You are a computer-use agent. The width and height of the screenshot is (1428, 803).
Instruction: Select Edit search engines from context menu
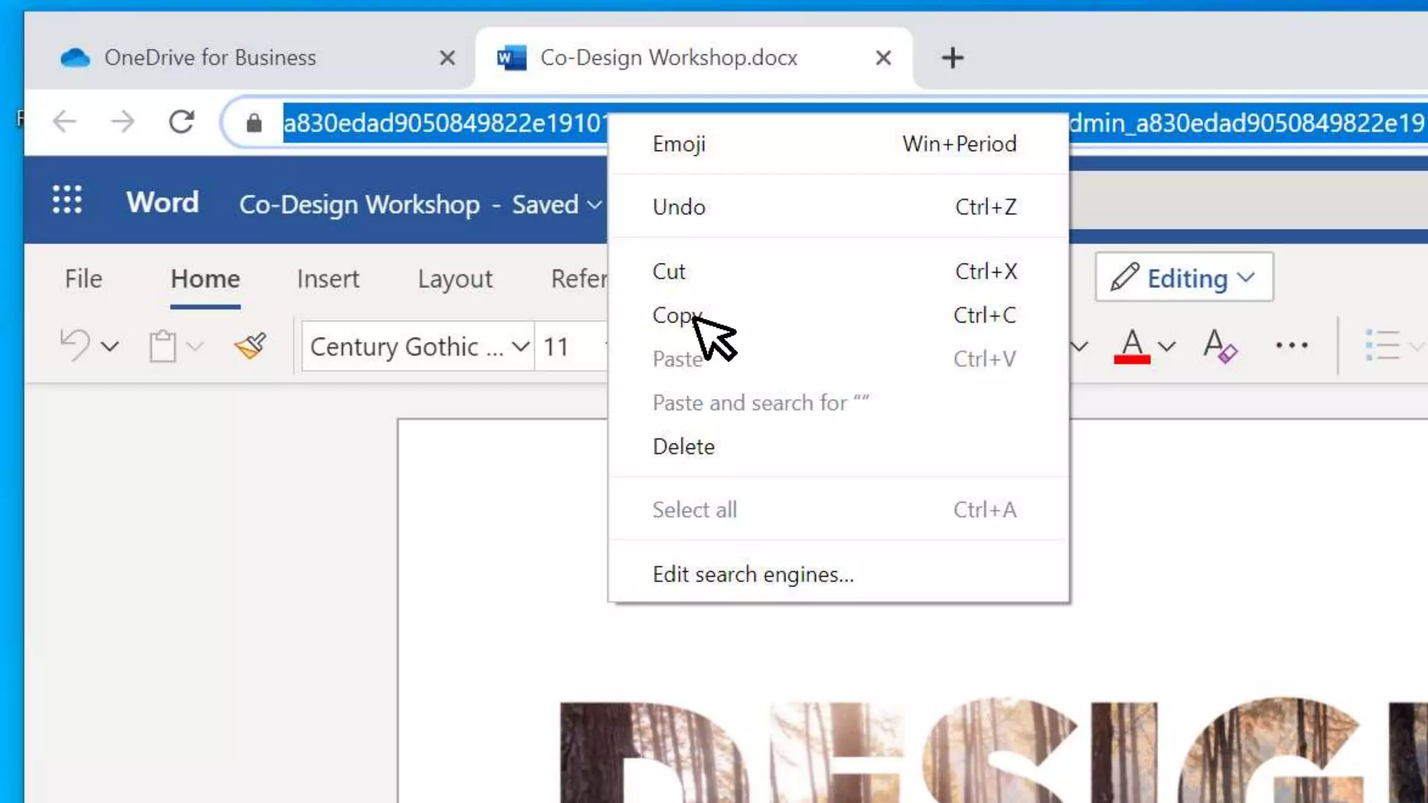pos(752,574)
